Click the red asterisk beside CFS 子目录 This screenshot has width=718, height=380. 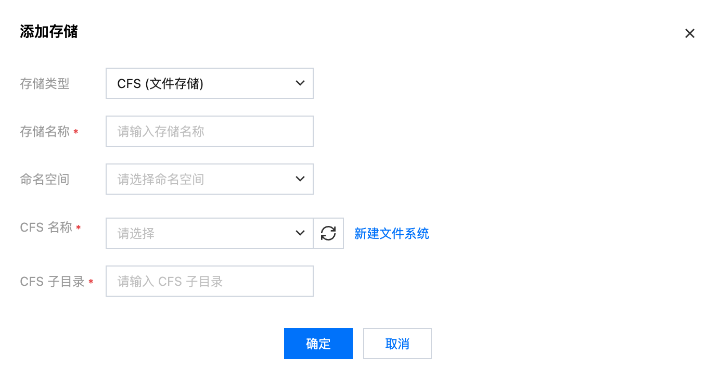tap(91, 282)
